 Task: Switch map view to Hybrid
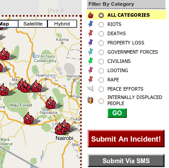pyautogui.click(x=62, y=24)
